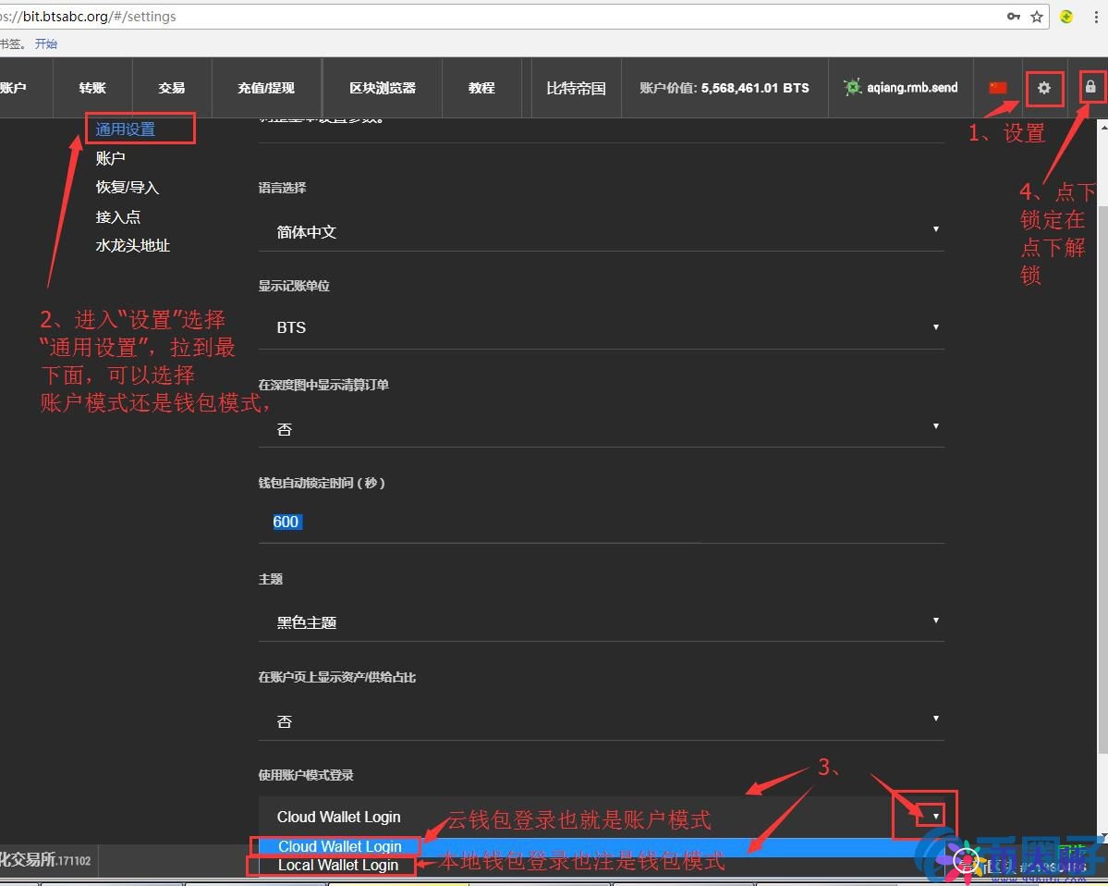Open the settings gear icon
The width and height of the screenshot is (1108, 886).
[1044, 88]
